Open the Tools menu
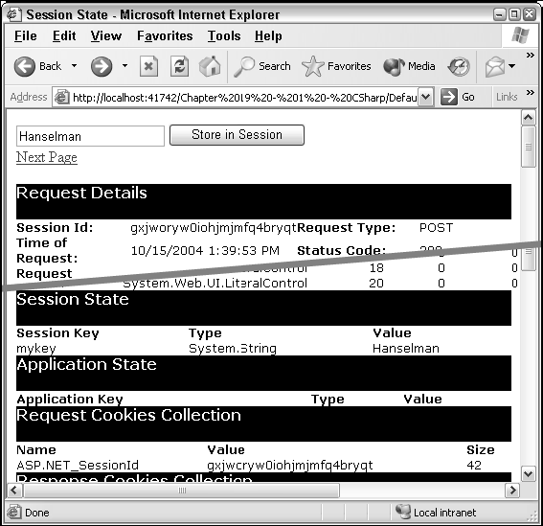543x526 pixels. click(224, 36)
